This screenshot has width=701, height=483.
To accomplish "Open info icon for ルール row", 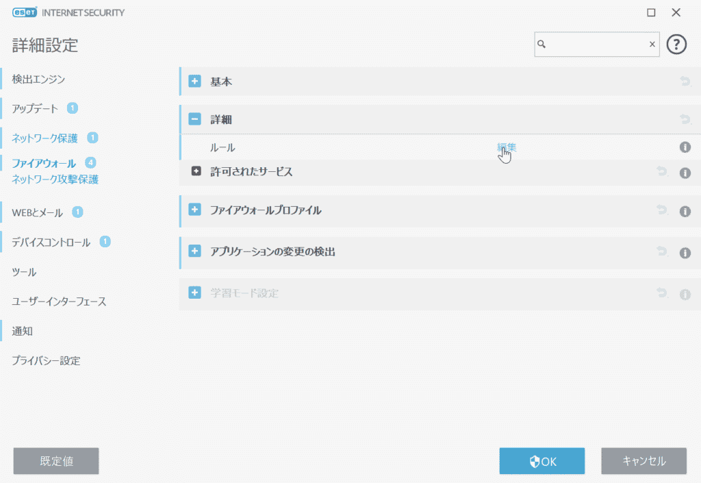I will (685, 147).
